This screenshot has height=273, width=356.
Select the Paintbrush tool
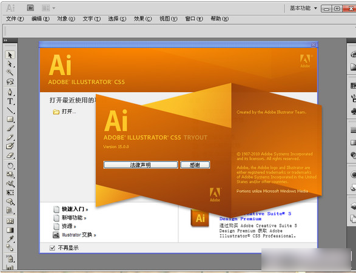point(10,129)
